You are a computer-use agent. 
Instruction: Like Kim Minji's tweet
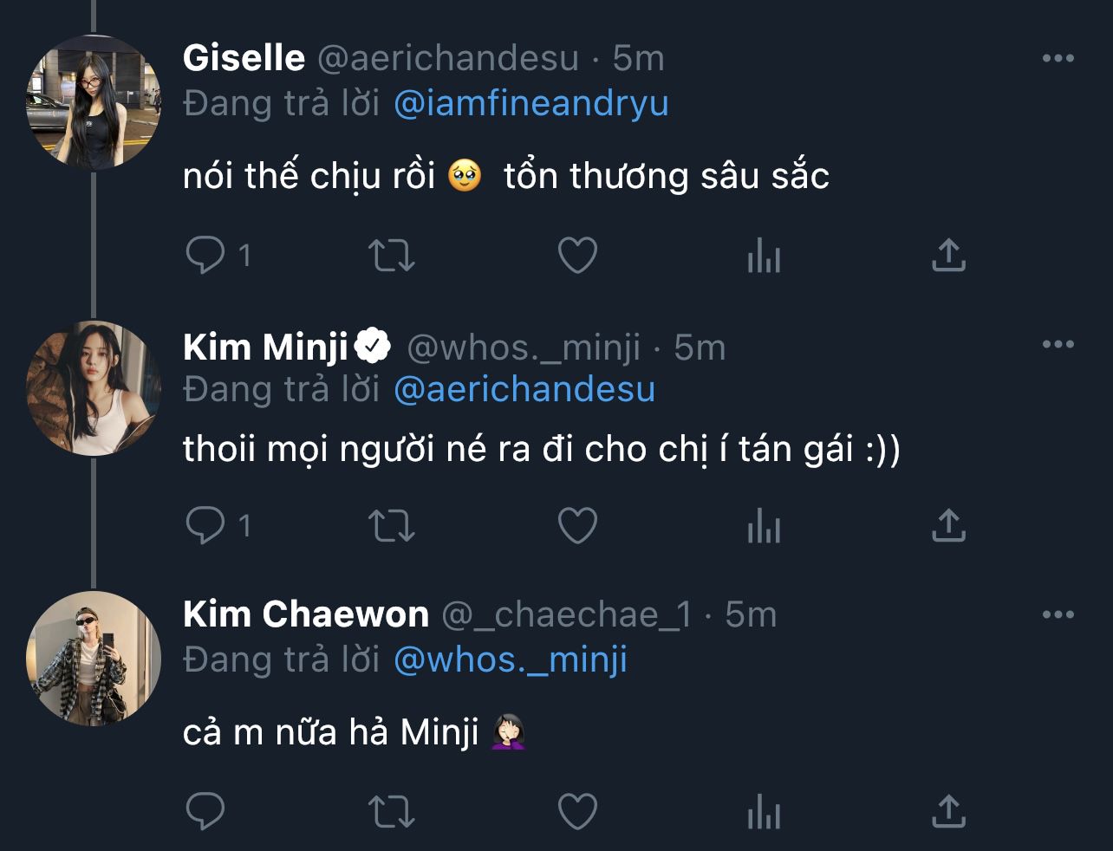click(x=577, y=525)
